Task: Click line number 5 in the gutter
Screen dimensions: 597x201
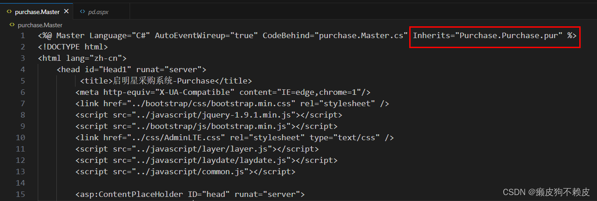Action: [x=22, y=81]
